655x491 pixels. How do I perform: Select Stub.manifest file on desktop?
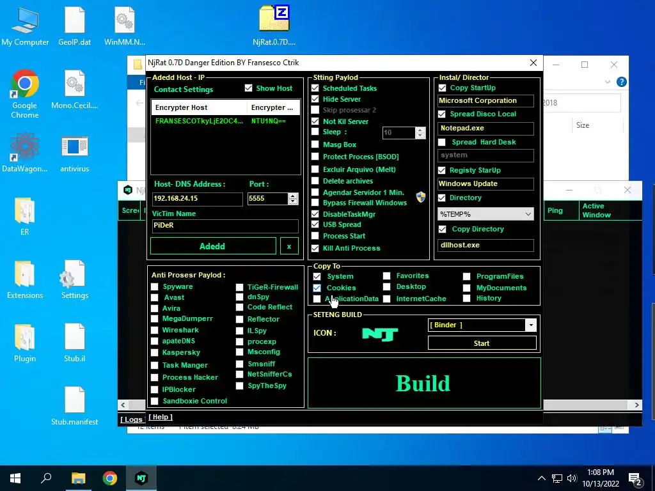[x=75, y=406]
